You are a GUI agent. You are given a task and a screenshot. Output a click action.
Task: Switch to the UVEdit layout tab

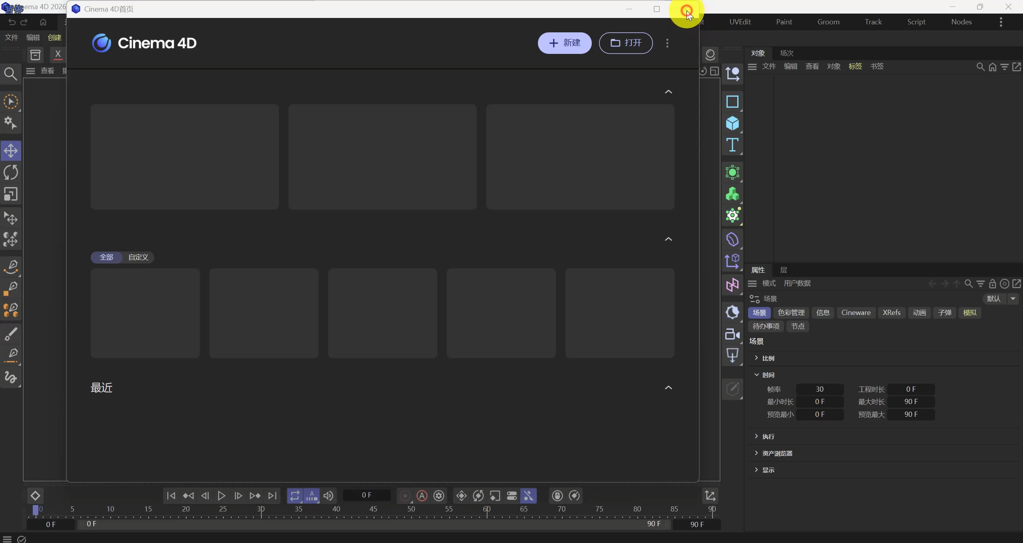[x=740, y=22]
